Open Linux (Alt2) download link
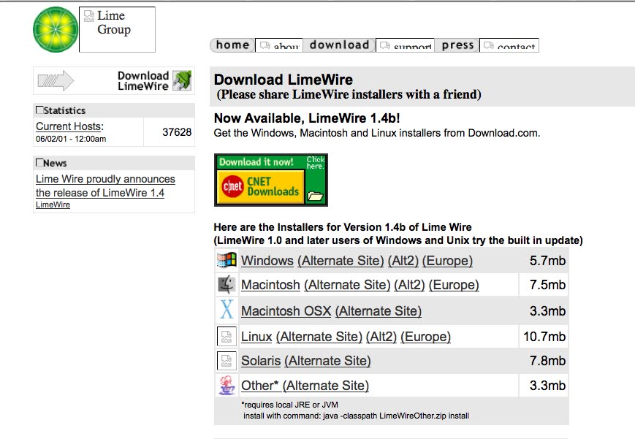 [x=381, y=337]
